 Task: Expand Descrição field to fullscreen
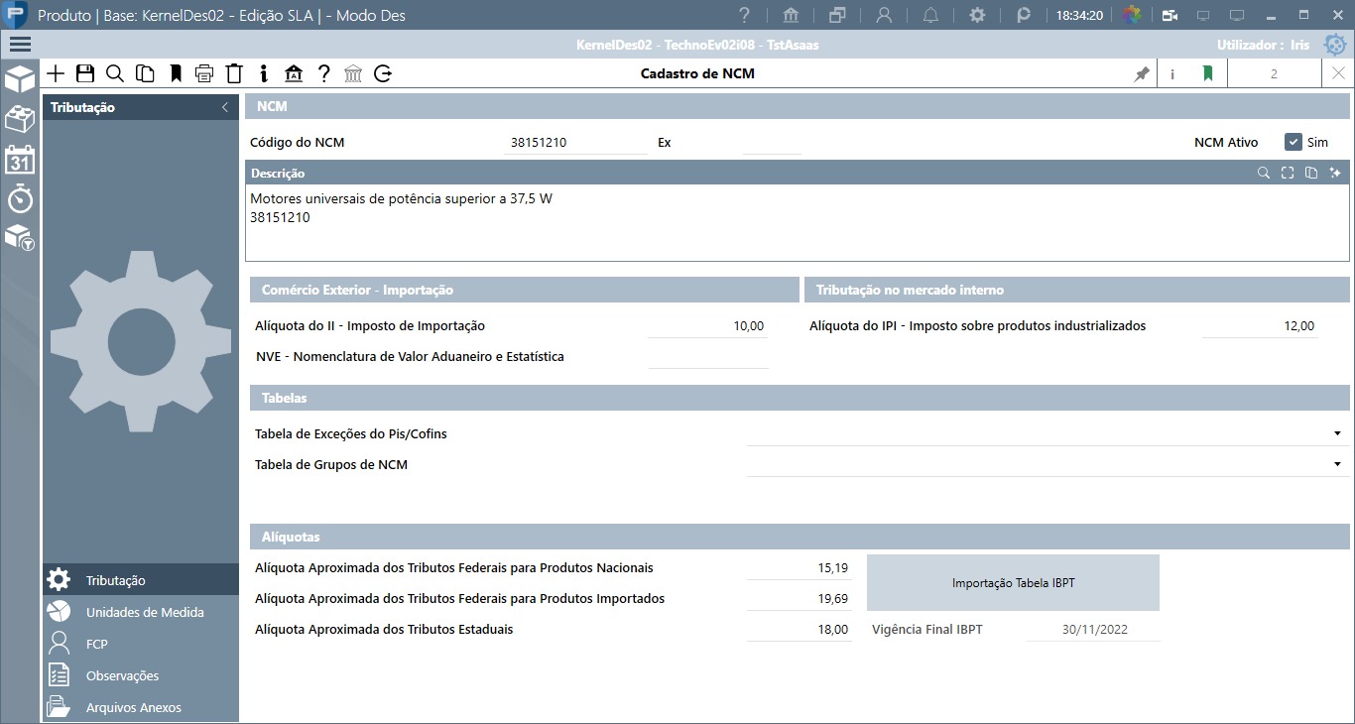pyautogui.click(x=1288, y=173)
